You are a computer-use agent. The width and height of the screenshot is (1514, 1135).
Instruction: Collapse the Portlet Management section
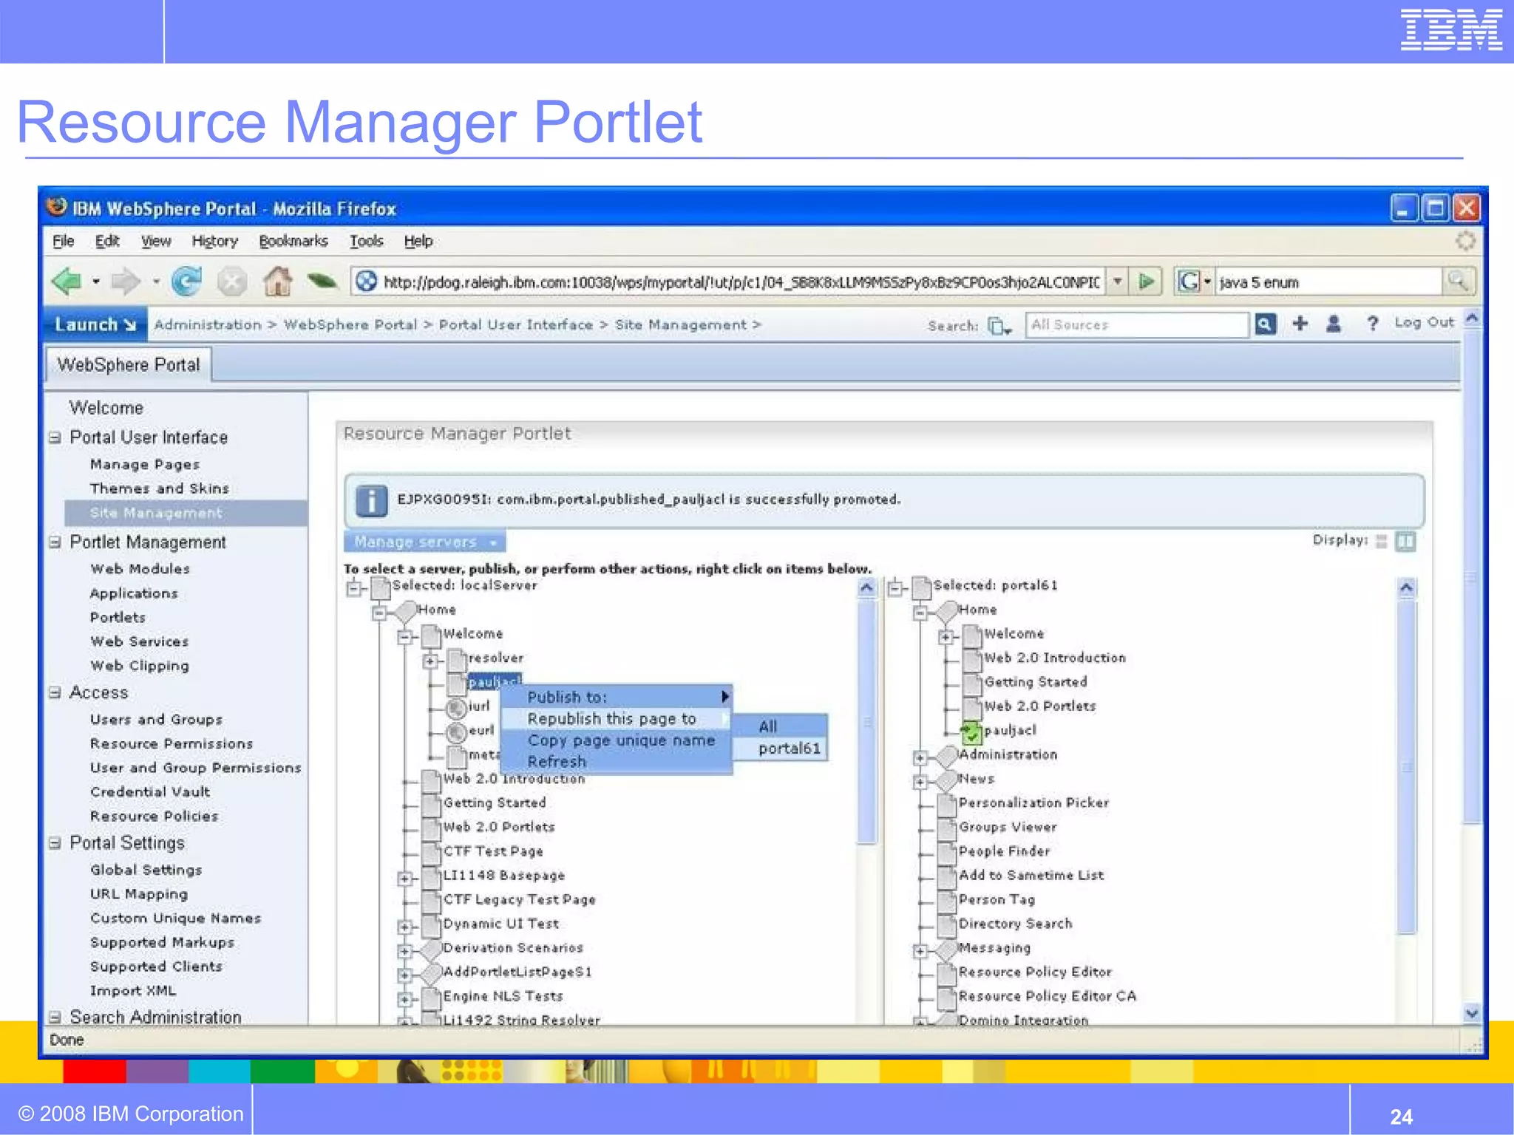pos(55,542)
